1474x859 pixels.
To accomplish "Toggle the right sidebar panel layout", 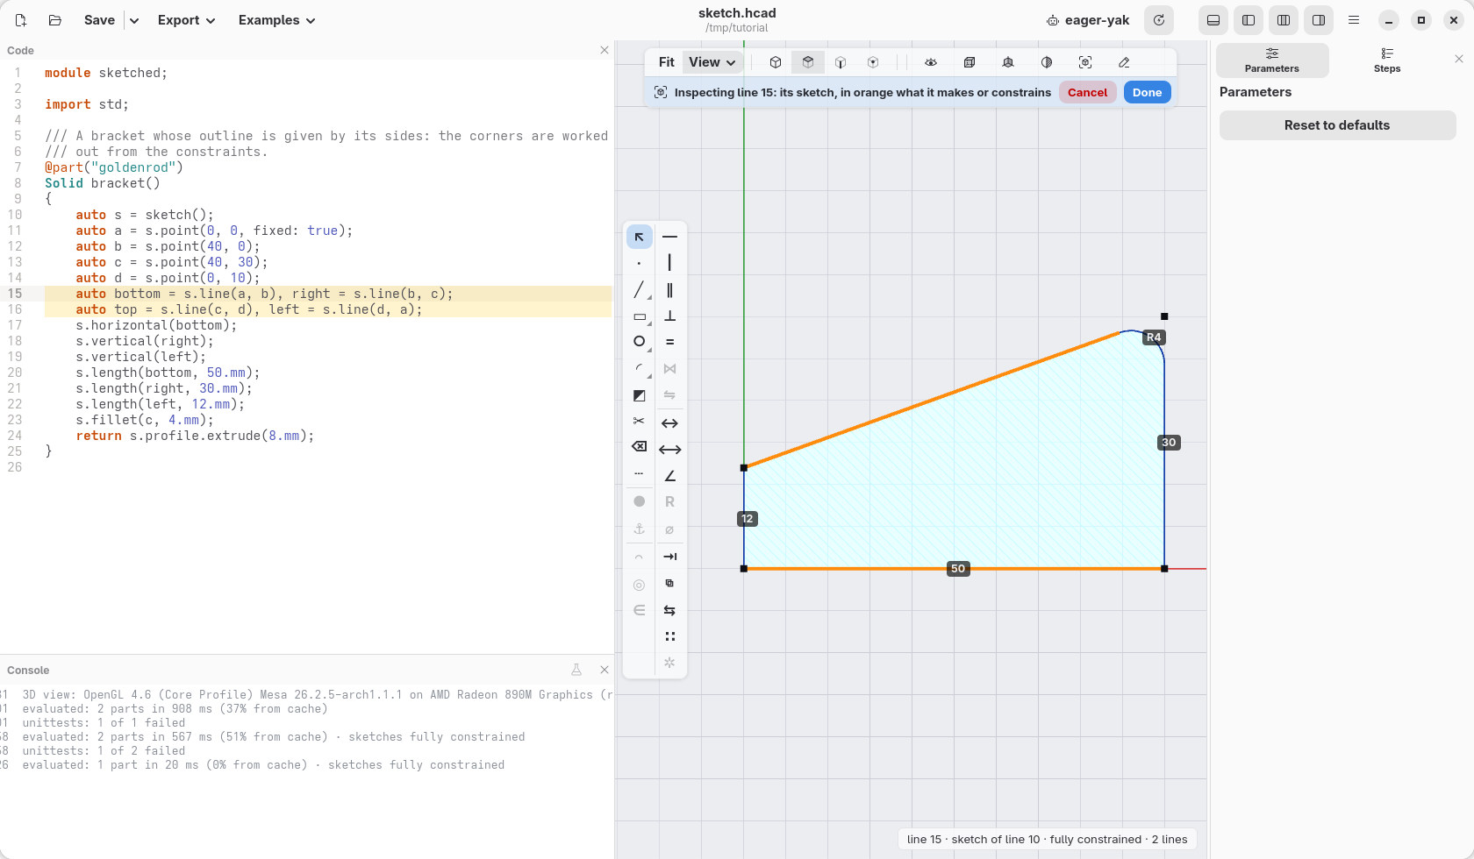I will (x=1319, y=20).
